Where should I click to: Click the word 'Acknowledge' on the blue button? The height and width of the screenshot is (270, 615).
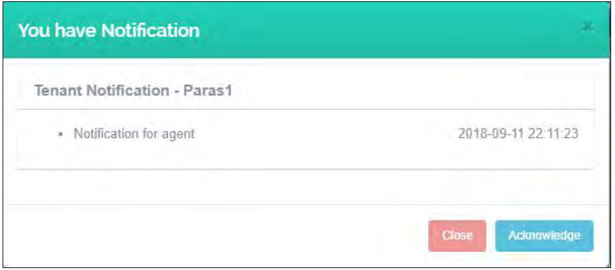544,236
